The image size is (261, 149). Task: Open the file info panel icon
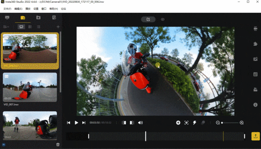click(x=255, y=105)
